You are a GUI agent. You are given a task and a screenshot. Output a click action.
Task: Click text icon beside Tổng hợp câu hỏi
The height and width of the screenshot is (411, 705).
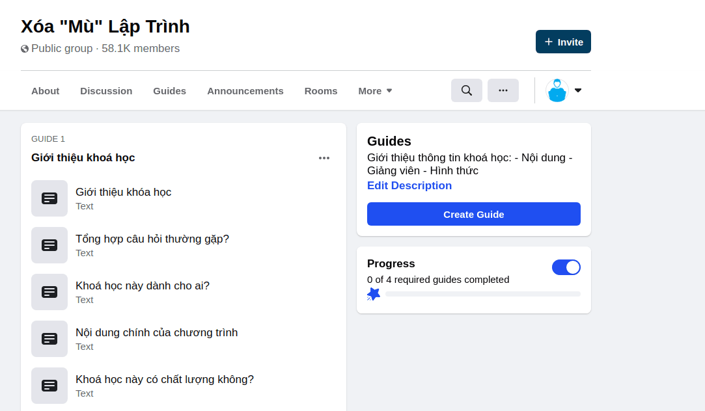tap(49, 245)
